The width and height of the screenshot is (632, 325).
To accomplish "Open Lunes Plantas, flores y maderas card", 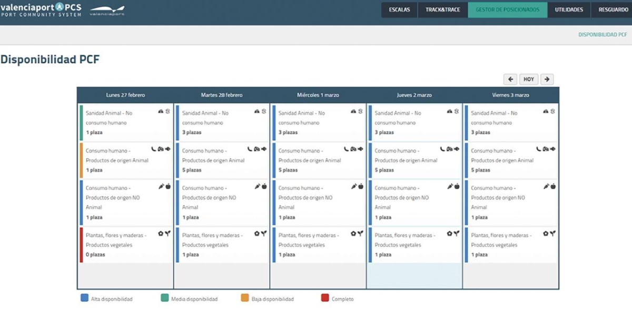I will [x=126, y=244].
